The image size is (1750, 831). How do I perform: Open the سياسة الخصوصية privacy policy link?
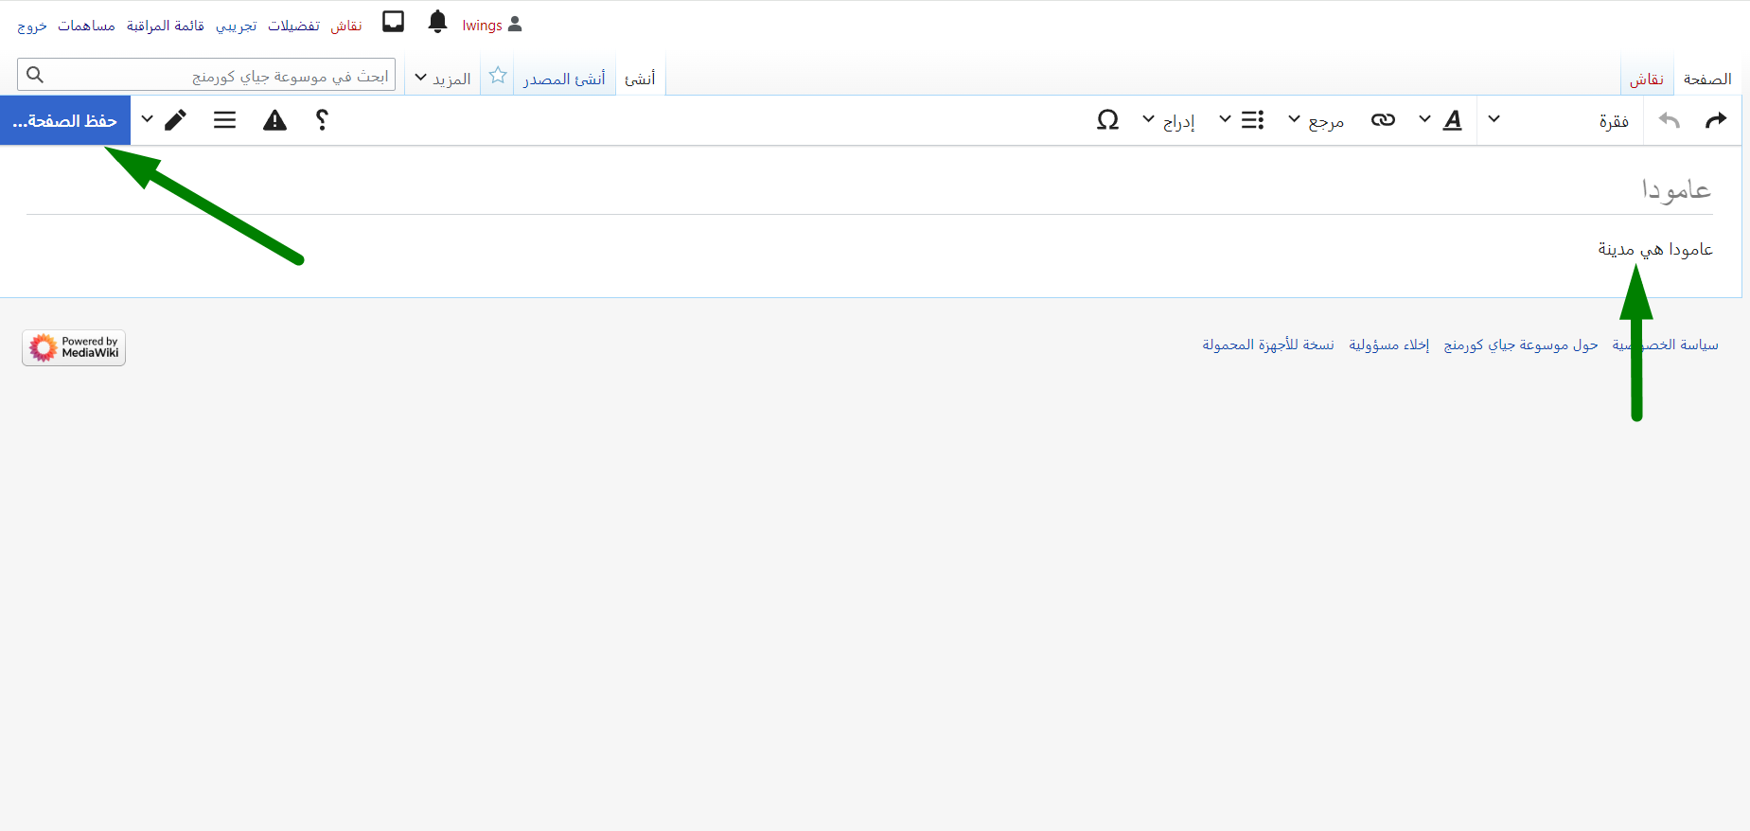[1665, 345]
